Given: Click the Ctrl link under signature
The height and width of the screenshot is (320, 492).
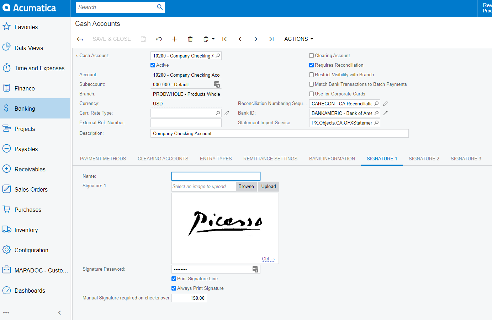Looking at the screenshot, I should 268,259.
